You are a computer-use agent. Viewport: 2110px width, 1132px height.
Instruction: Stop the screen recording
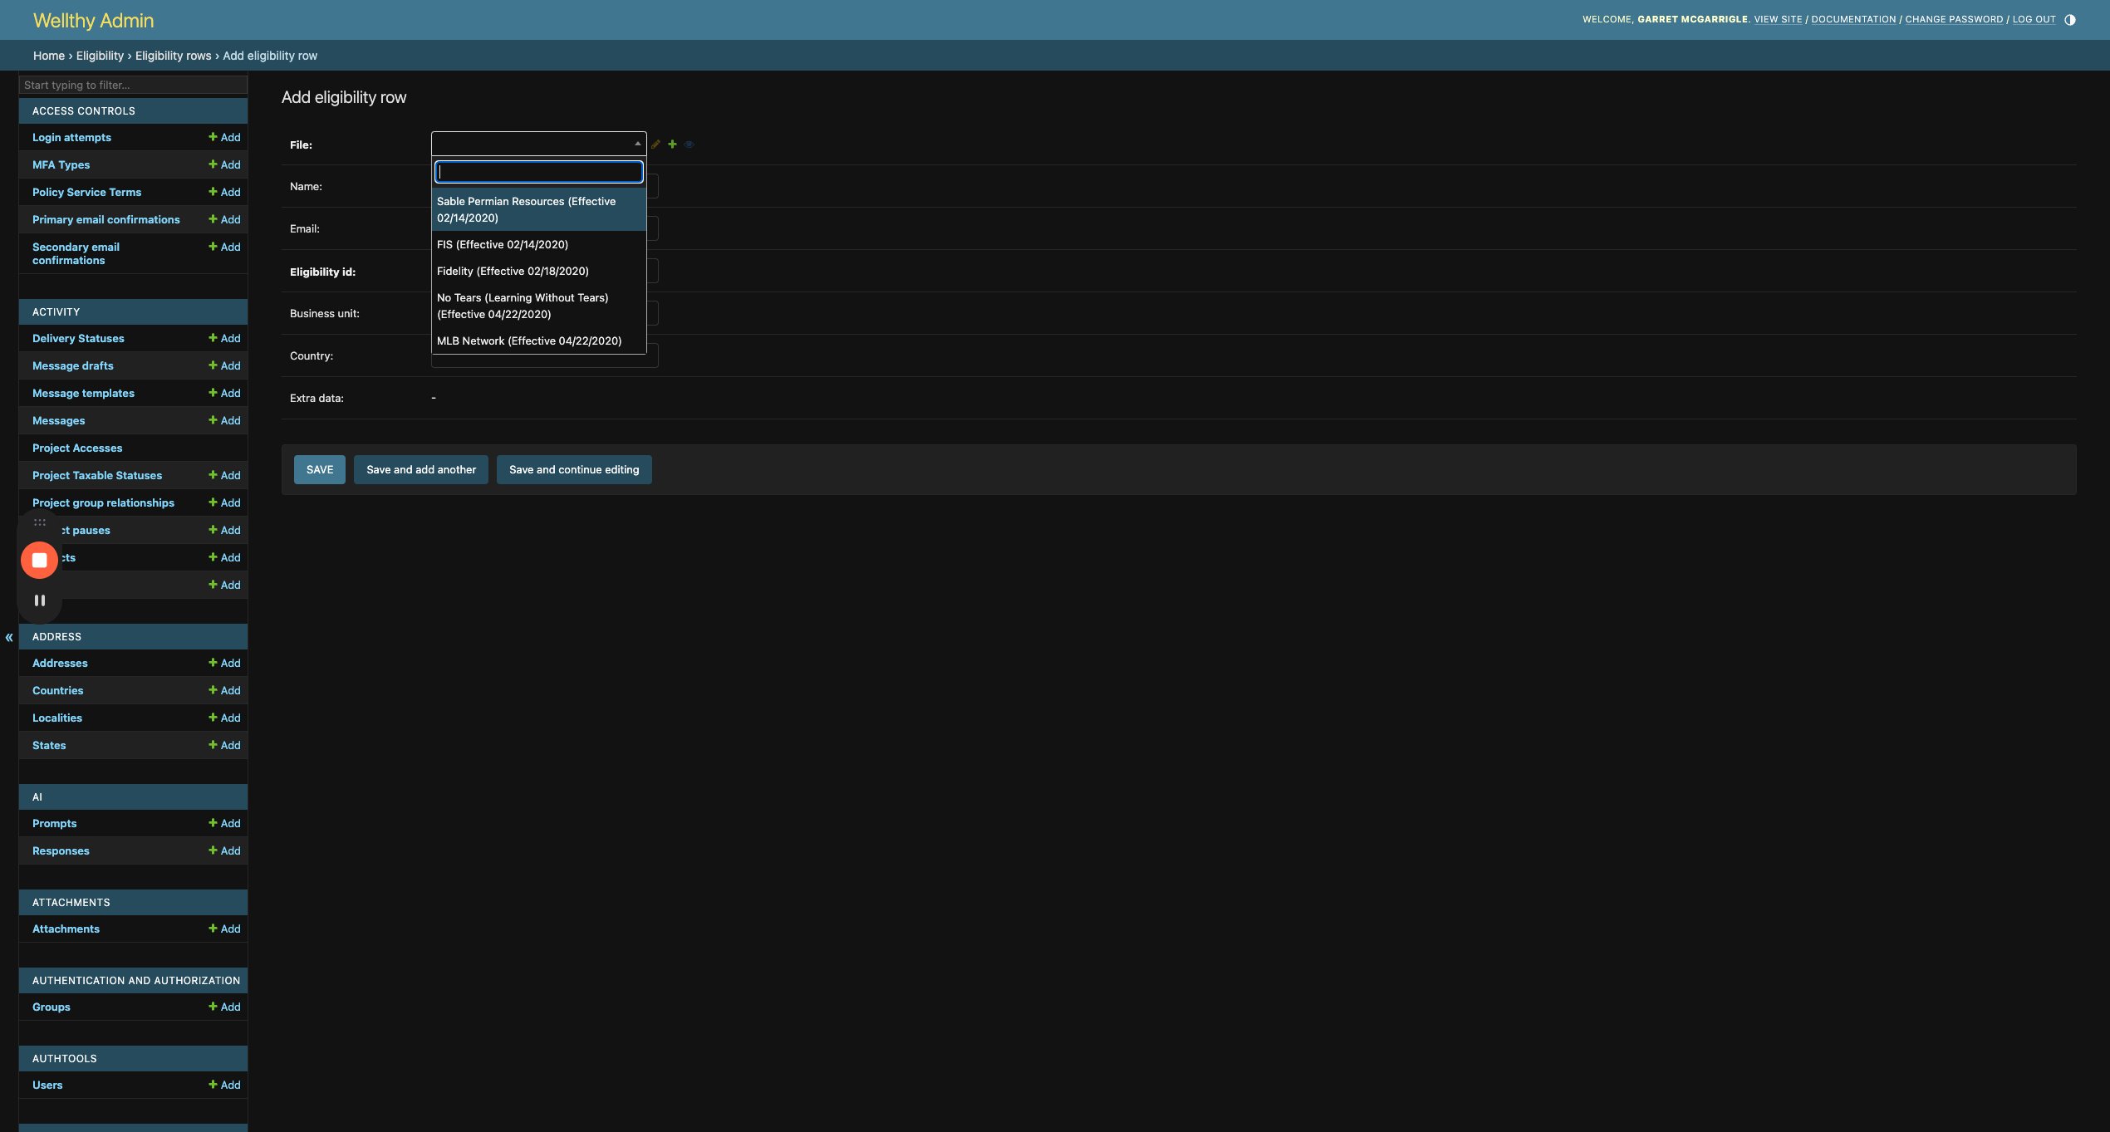coord(39,560)
